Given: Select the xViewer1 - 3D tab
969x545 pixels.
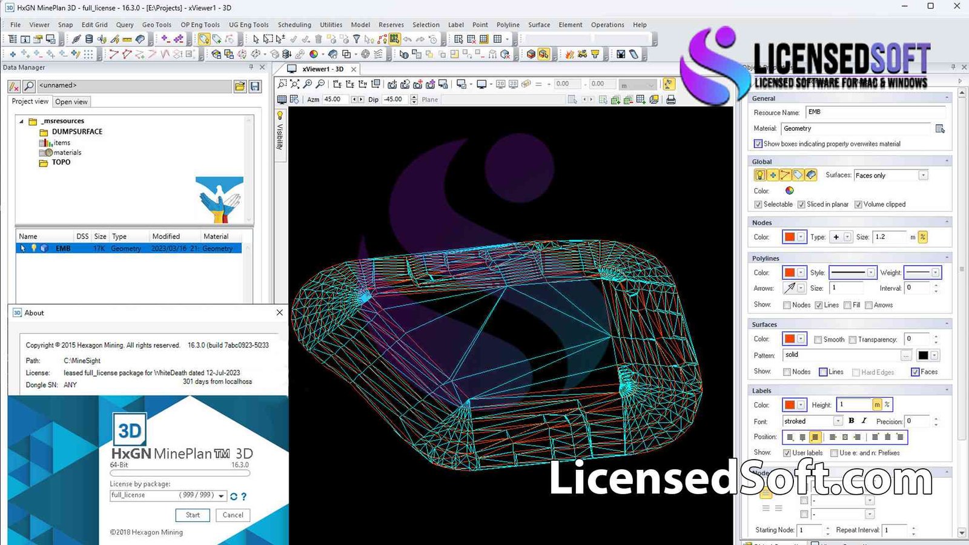Looking at the screenshot, I should click(323, 69).
